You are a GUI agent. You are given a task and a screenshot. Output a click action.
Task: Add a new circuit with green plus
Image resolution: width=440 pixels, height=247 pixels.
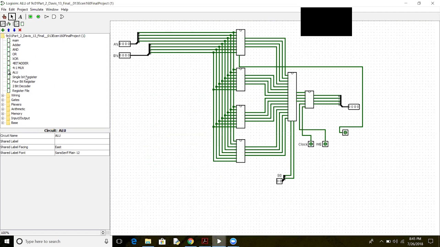point(3,30)
